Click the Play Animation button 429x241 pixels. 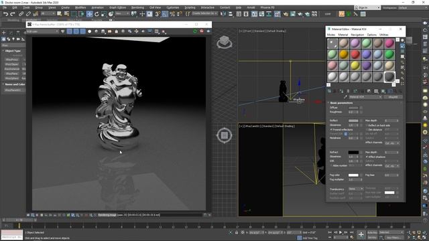click(x=341, y=232)
